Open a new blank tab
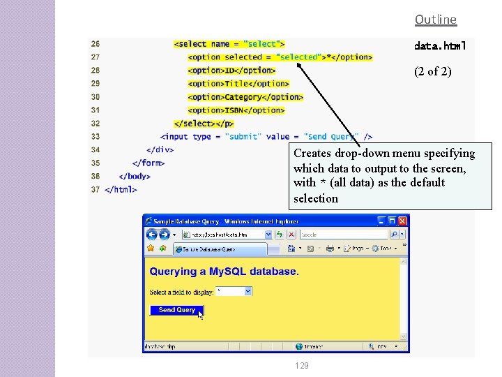 (x=273, y=249)
